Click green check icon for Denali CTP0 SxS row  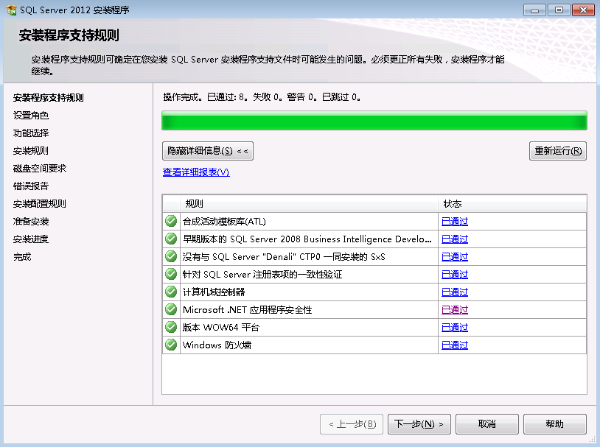(171, 256)
